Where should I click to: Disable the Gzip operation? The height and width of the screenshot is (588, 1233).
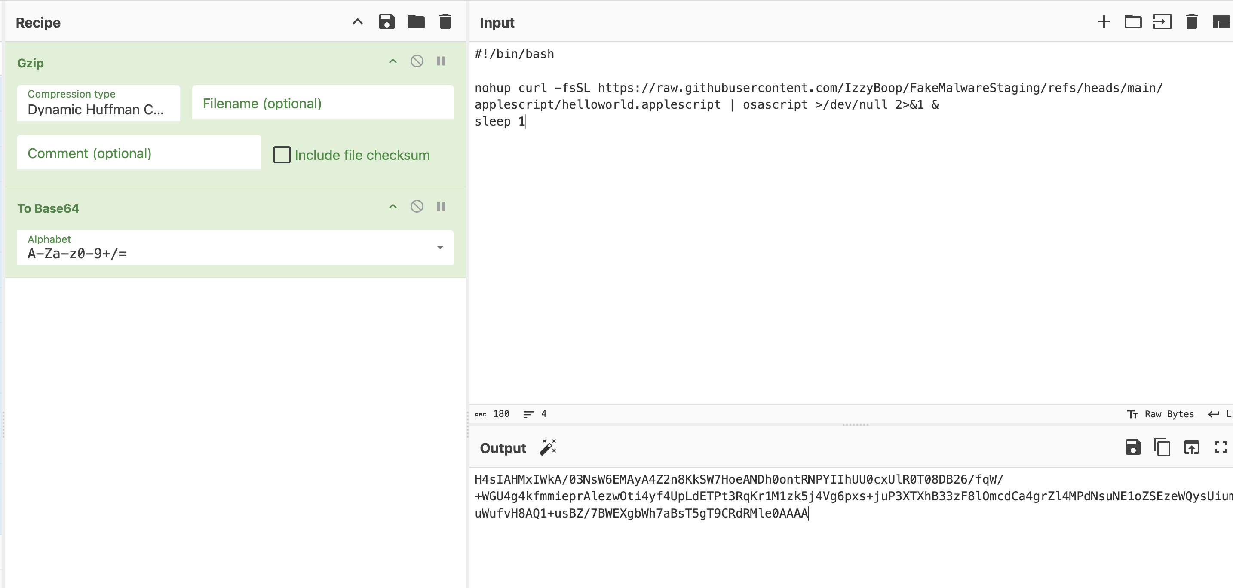point(417,61)
